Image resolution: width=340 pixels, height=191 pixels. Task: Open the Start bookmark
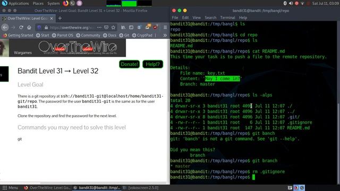(42, 36)
